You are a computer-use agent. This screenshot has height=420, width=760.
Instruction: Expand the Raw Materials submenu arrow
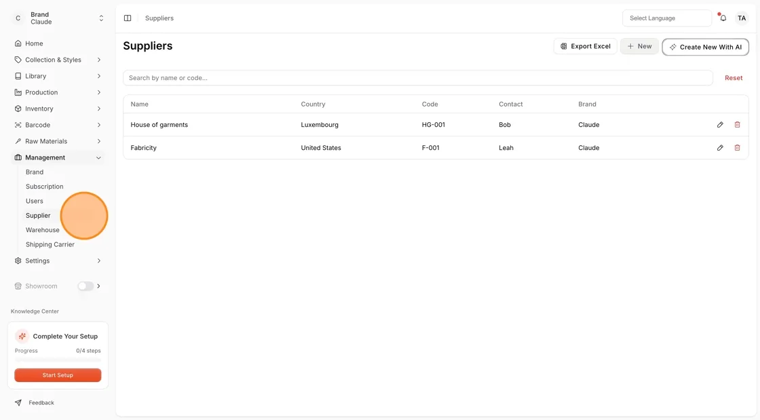pyautogui.click(x=99, y=141)
